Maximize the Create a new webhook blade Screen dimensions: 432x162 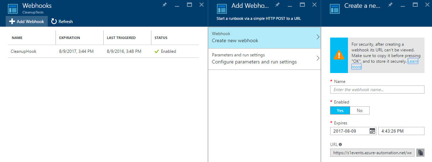[x=415, y=5]
